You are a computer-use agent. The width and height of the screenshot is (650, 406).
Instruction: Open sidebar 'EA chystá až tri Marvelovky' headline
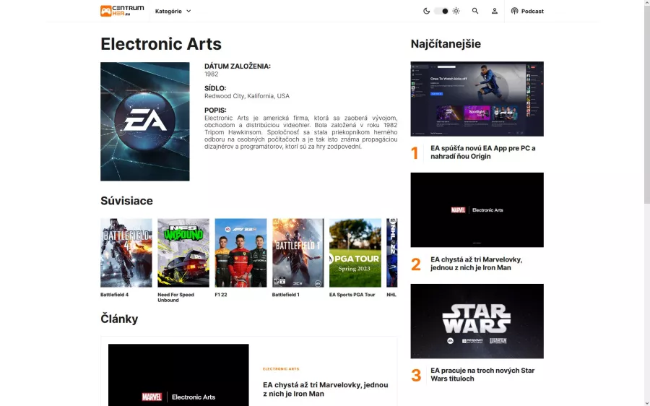pyautogui.click(x=477, y=264)
